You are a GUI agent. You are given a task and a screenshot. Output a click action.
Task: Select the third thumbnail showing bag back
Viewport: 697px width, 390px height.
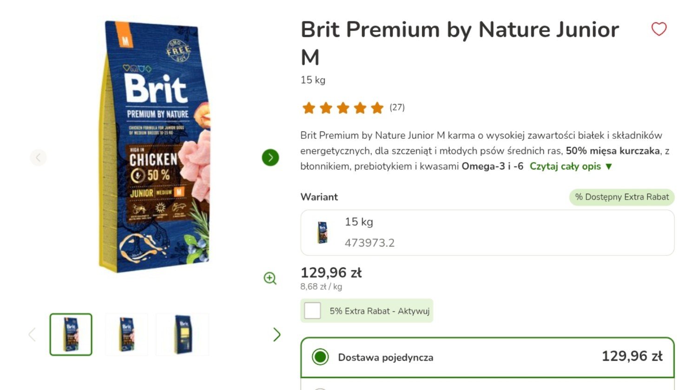pos(183,334)
